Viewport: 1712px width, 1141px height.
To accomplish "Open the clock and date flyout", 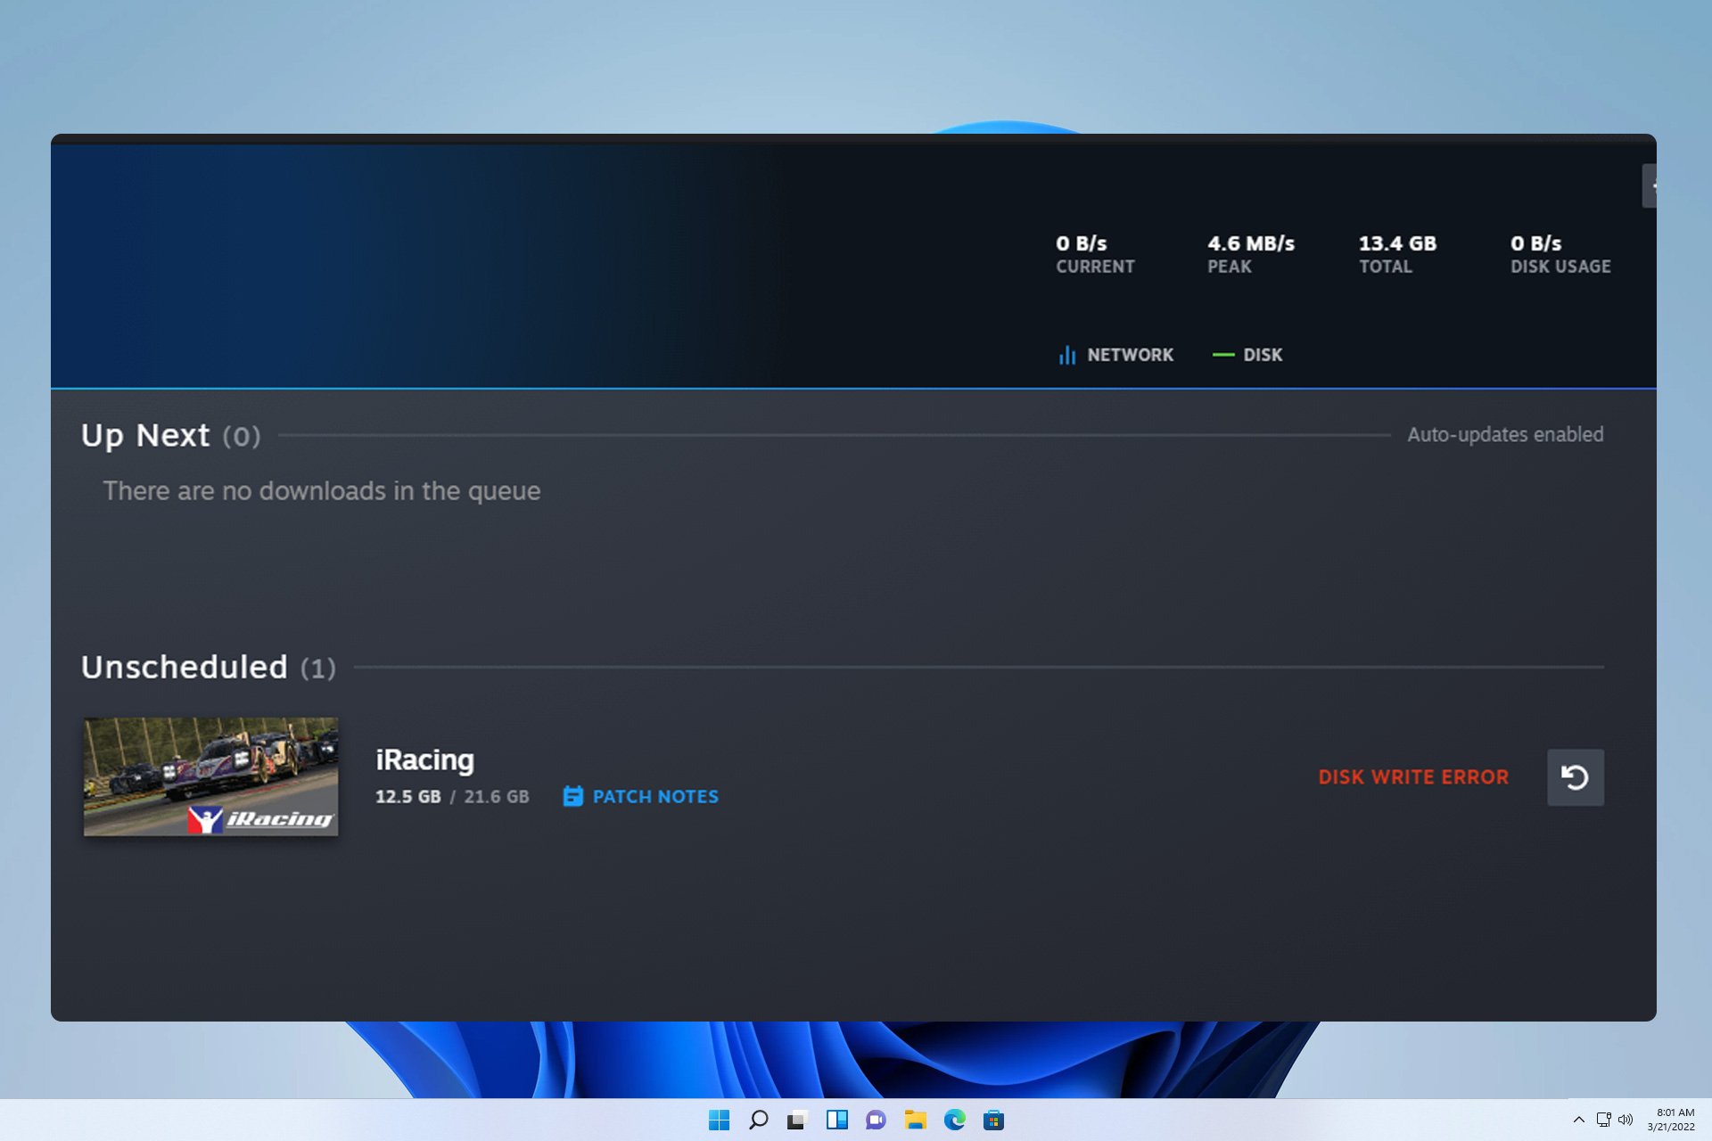I will (1673, 1120).
